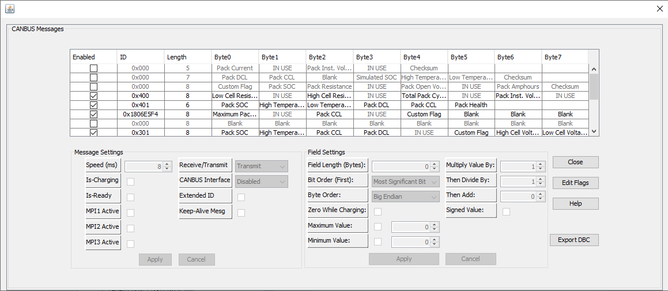This screenshot has height=291, width=668.
Task: Open the Byte Order Big Endian dropdown
Action: coord(405,196)
